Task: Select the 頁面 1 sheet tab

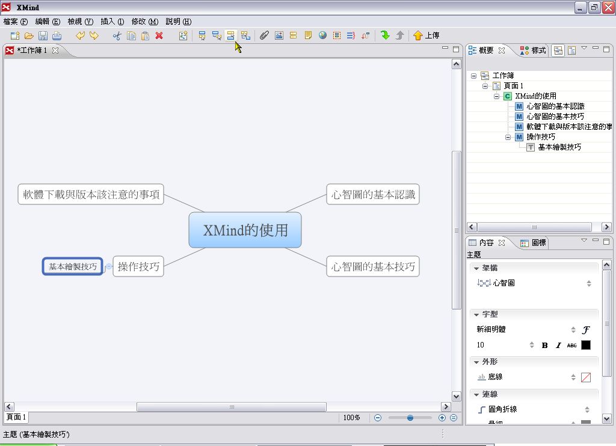Action: click(16, 417)
